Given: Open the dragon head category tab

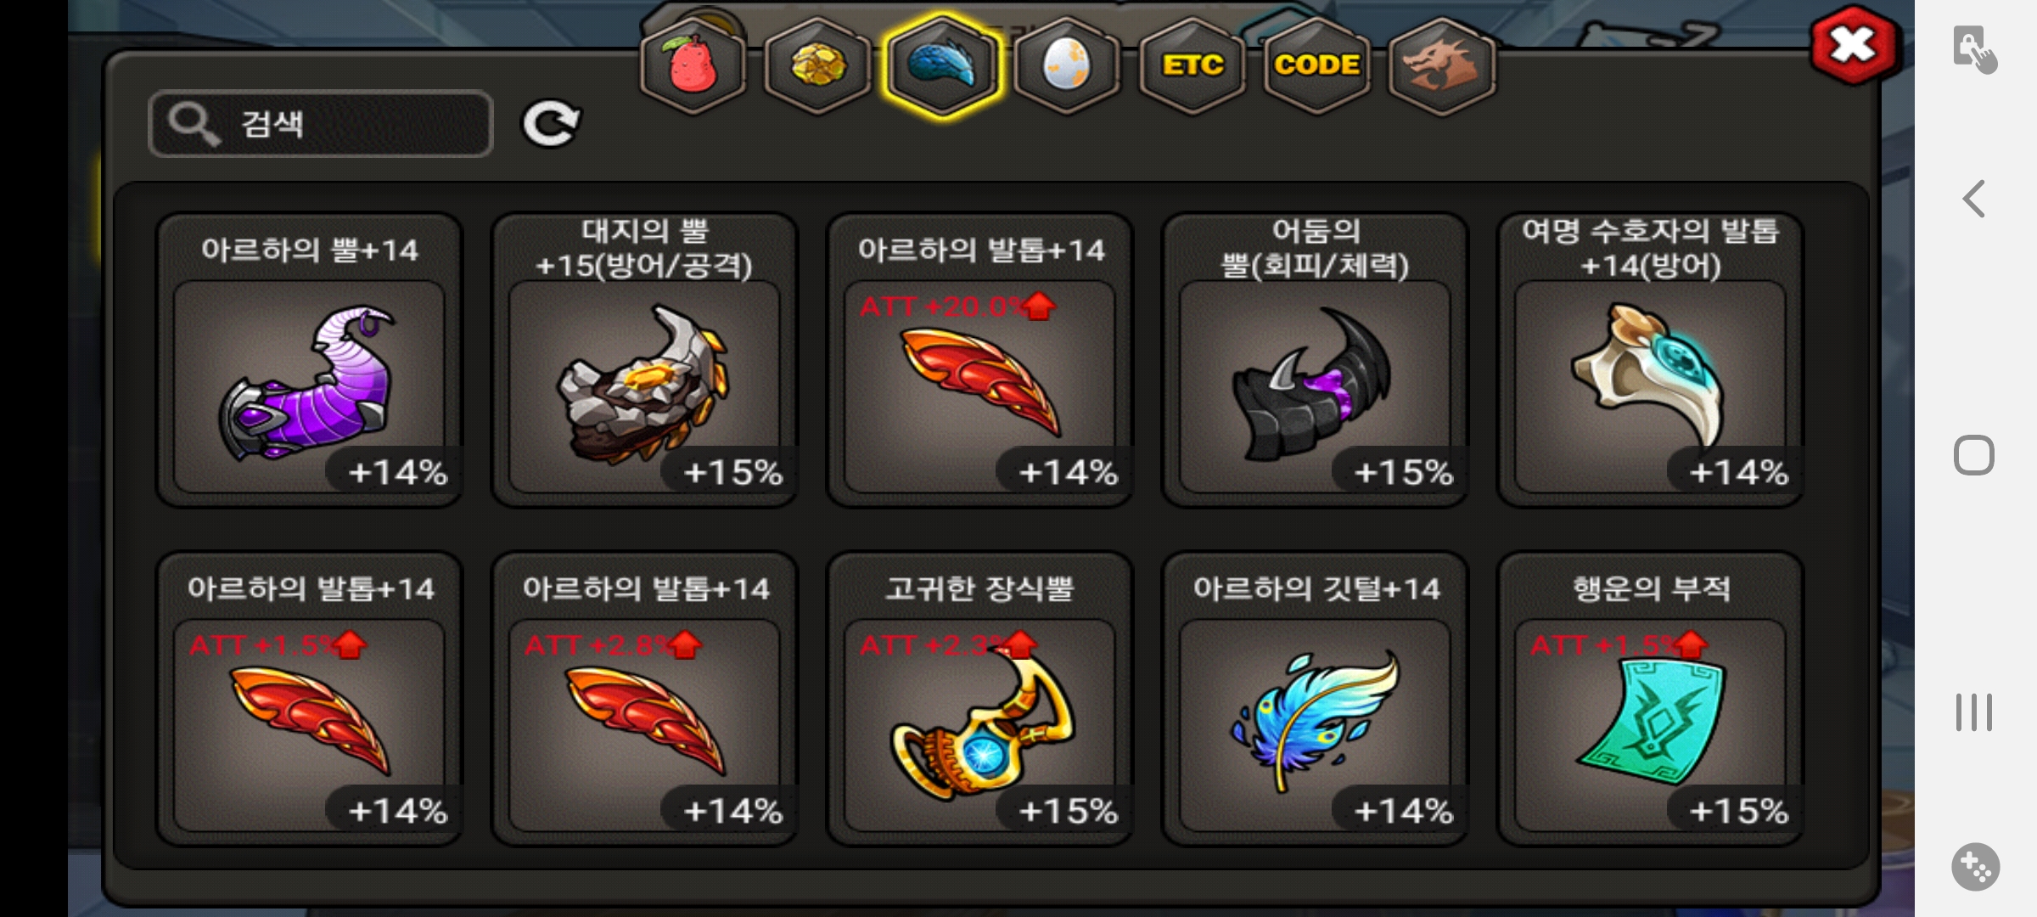Looking at the screenshot, I should (x=1441, y=65).
